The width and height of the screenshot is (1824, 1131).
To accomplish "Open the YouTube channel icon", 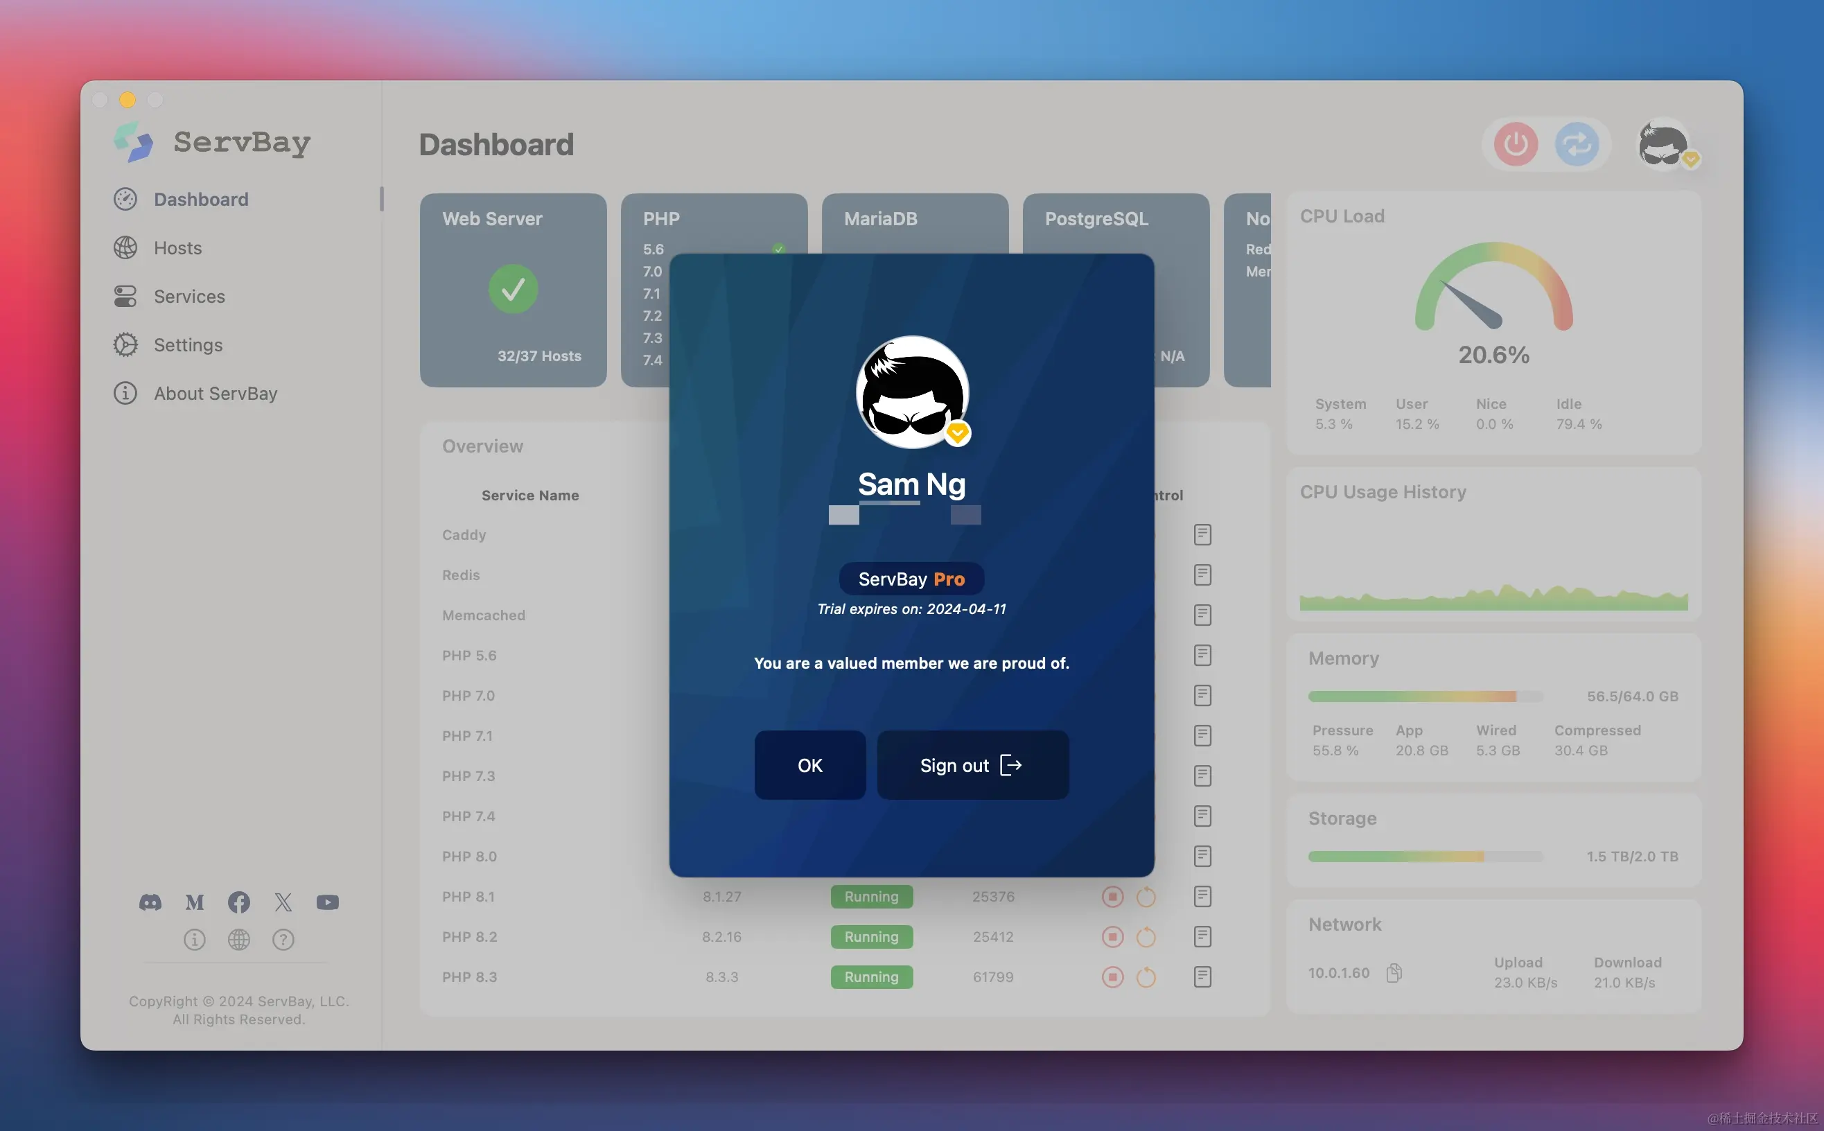I will tap(327, 902).
